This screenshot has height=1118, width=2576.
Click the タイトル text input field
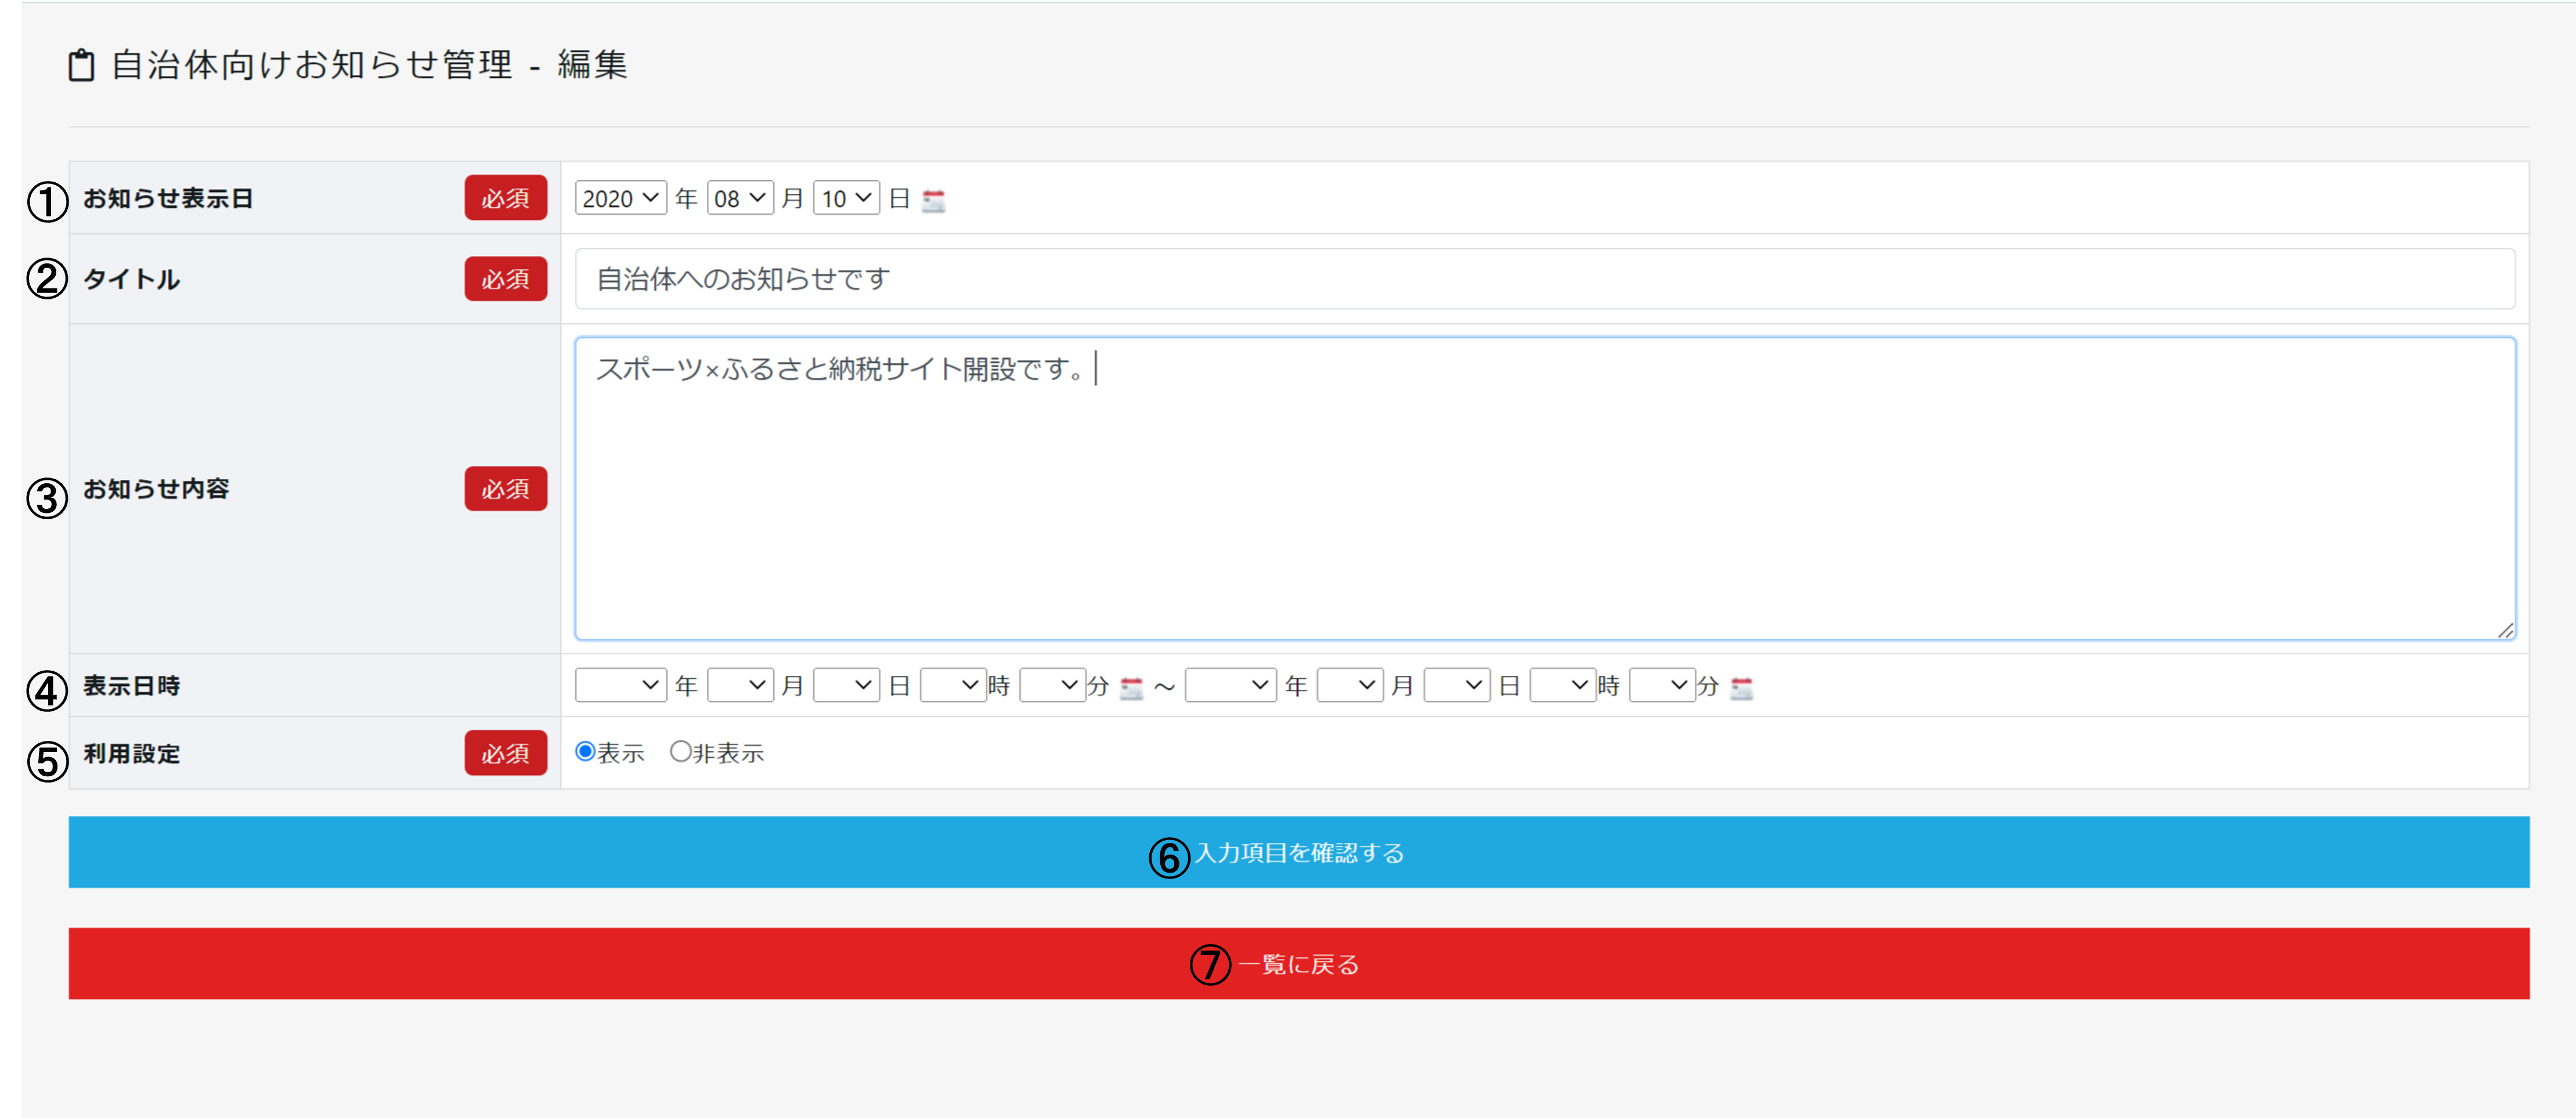pyautogui.click(x=1544, y=278)
